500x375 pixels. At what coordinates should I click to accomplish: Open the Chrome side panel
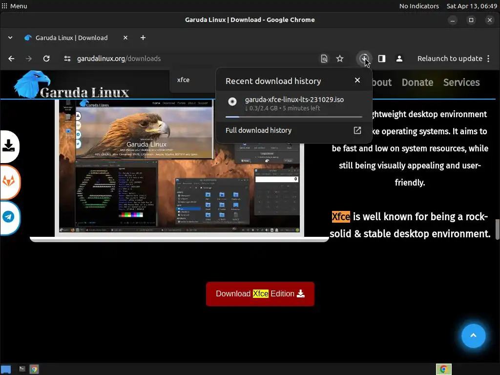[382, 59]
